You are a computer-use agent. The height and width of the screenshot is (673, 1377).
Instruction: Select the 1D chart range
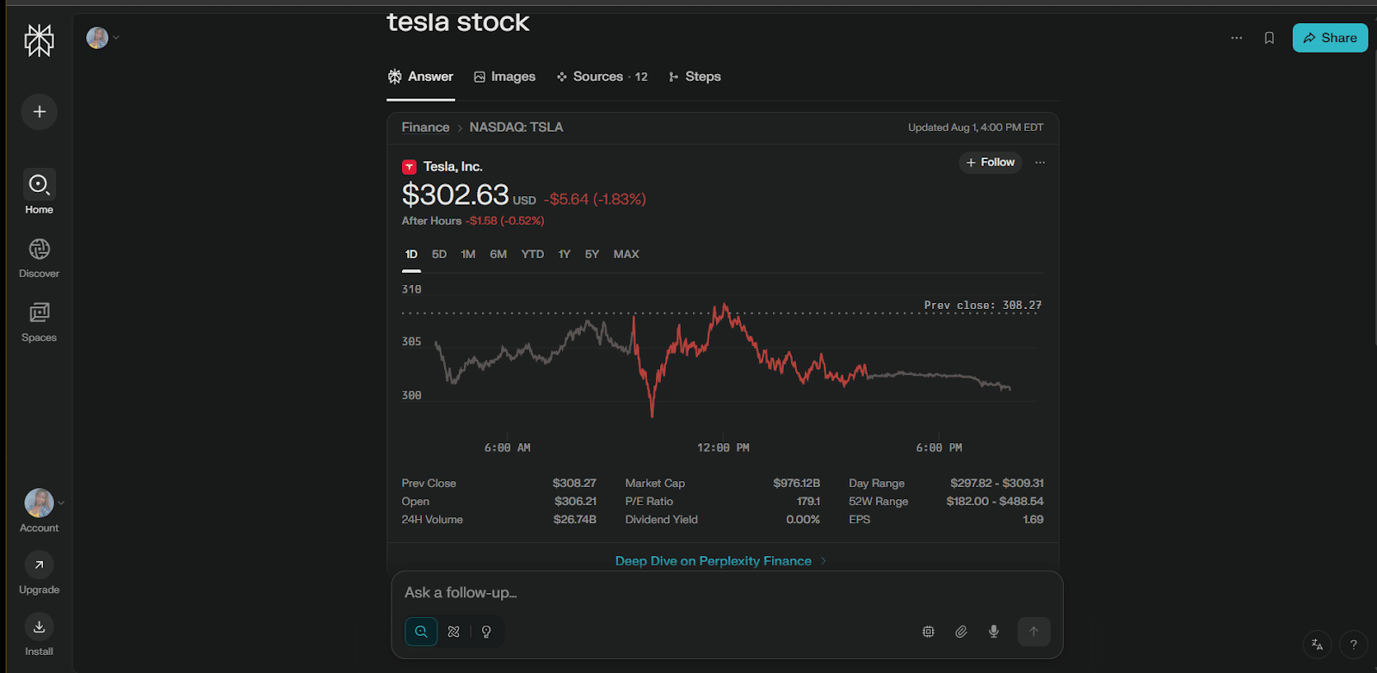point(411,255)
